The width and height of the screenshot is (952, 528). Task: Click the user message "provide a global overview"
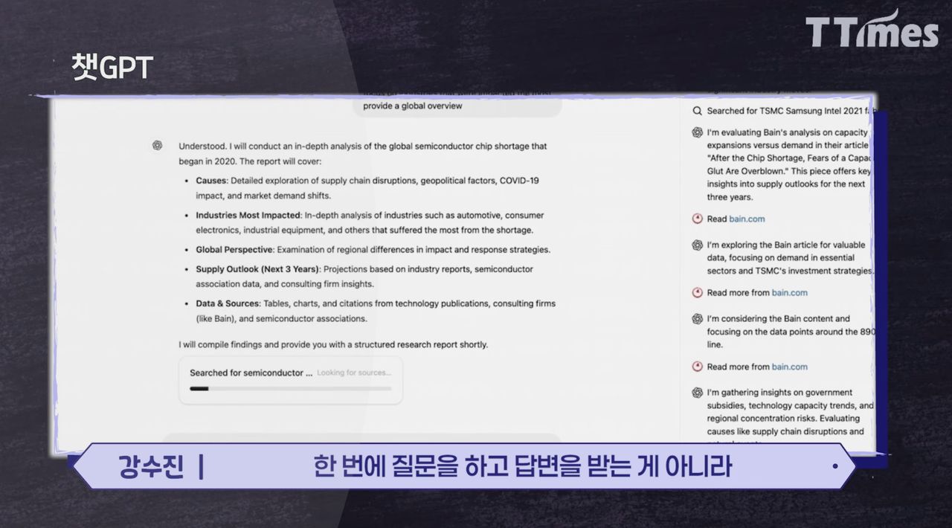(413, 106)
